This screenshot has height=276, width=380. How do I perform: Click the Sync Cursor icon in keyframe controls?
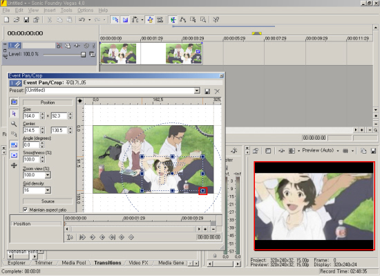pyautogui.click(x=70, y=237)
